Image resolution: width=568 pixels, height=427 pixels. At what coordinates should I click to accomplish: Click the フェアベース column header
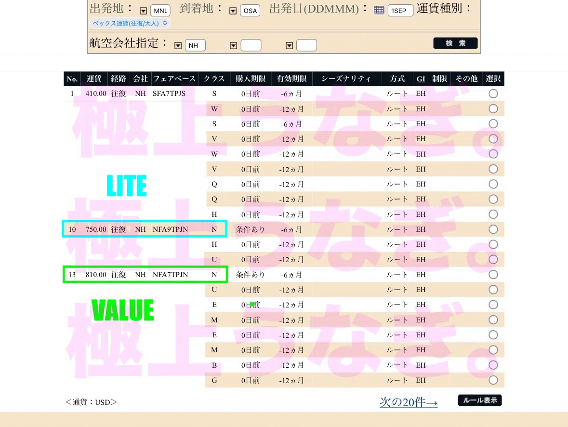tap(174, 79)
